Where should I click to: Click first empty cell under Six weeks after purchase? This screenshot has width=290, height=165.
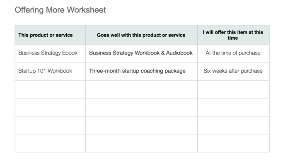click(233, 89)
